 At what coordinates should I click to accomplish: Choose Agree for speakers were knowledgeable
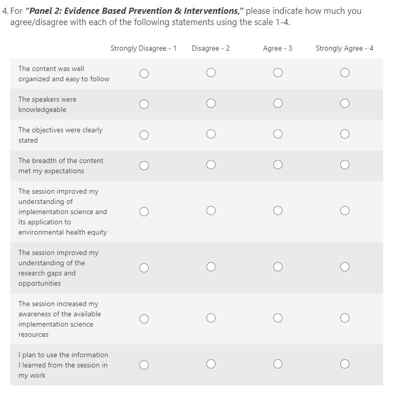278,104
